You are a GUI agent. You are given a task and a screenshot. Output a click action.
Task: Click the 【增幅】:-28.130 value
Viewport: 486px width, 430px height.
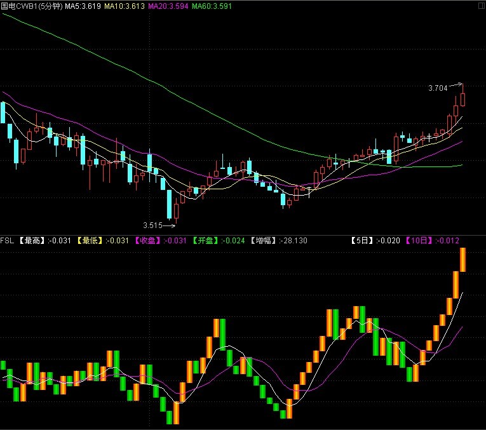pyautogui.click(x=279, y=241)
